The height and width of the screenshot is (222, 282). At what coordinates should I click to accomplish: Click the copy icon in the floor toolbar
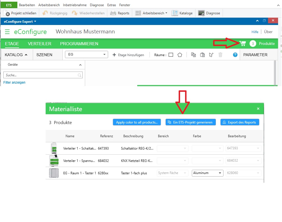193,55
